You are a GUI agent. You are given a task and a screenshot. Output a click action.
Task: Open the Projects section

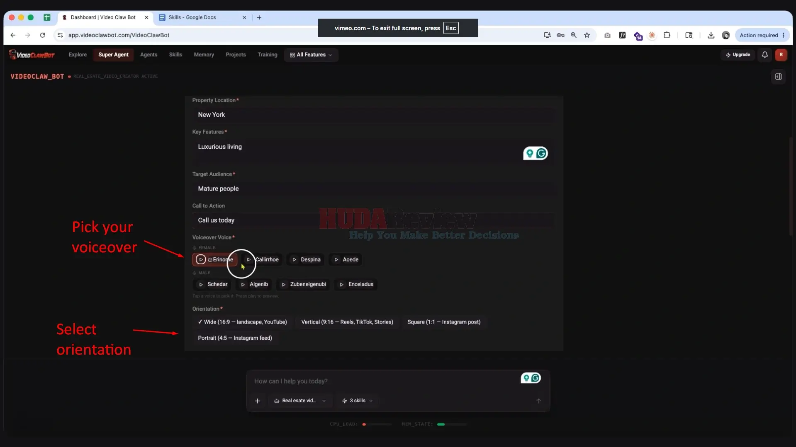pos(236,55)
